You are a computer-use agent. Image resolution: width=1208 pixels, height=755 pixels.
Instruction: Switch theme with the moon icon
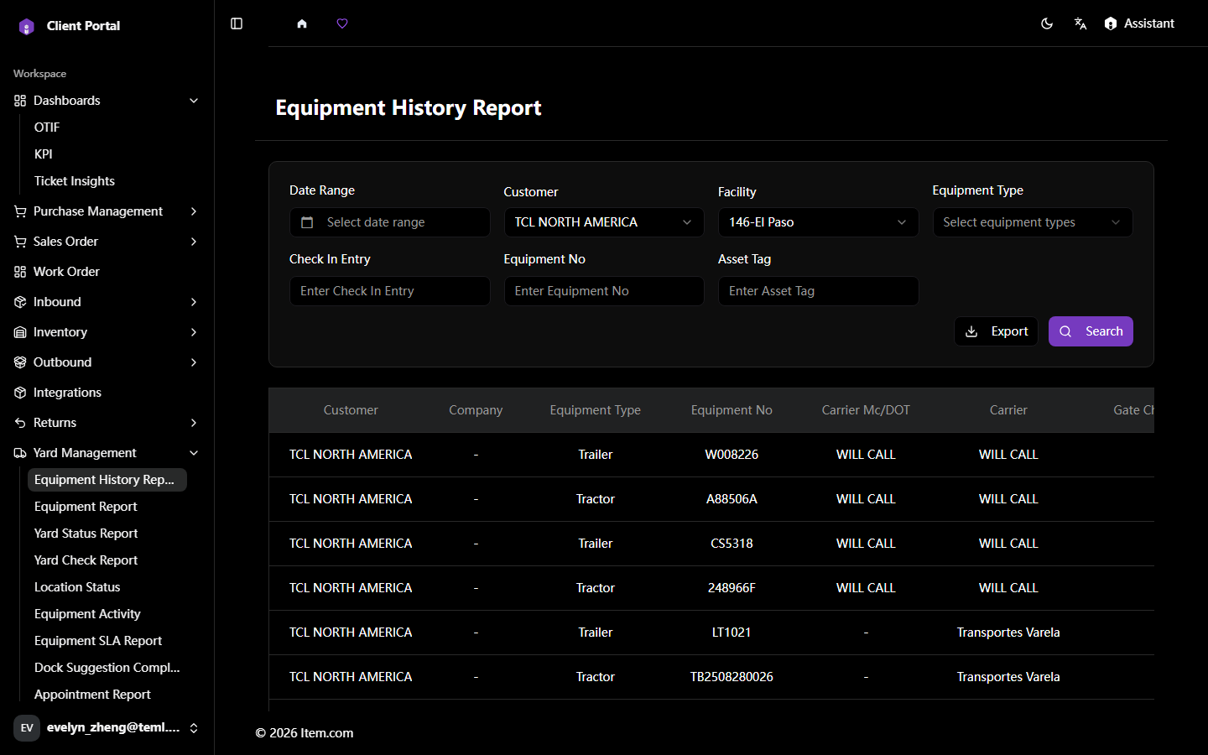(1047, 23)
